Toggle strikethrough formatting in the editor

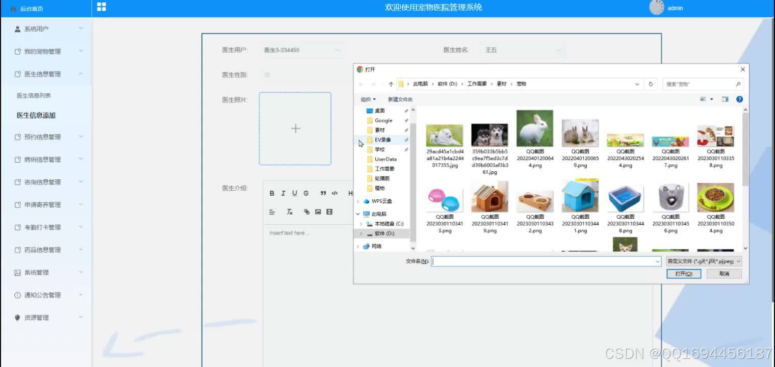pos(306,193)
